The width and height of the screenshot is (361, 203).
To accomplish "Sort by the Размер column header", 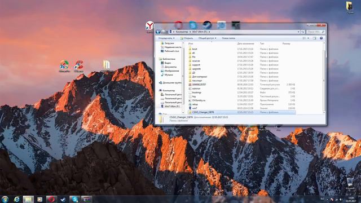I will (286, 43).
